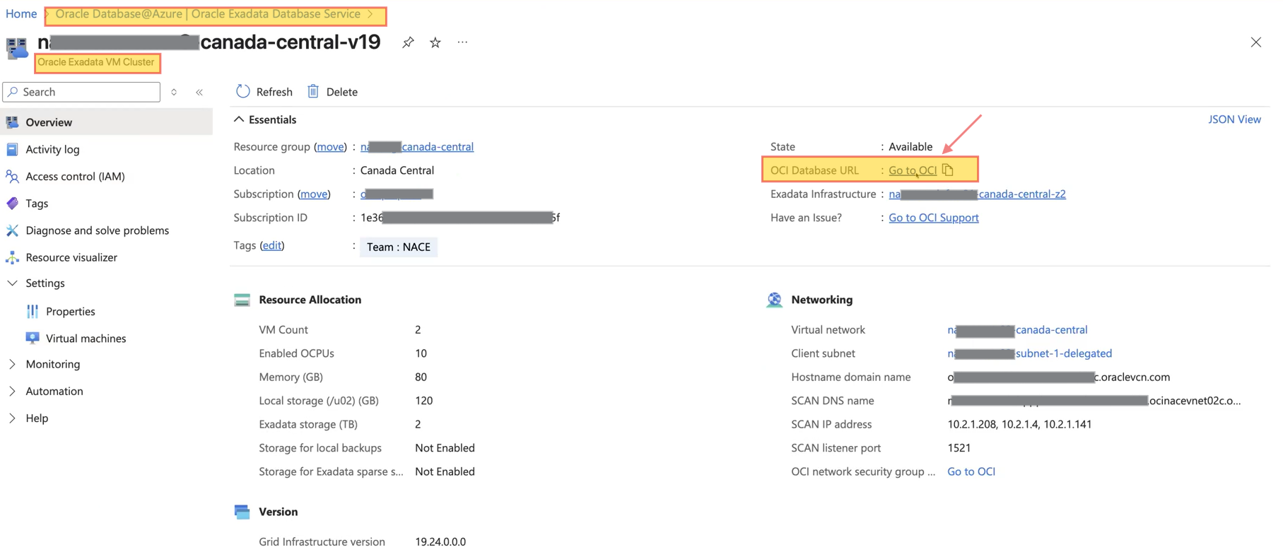Click the Refresh icon in toolbar

pyautogui.click(x=243, y=91)
